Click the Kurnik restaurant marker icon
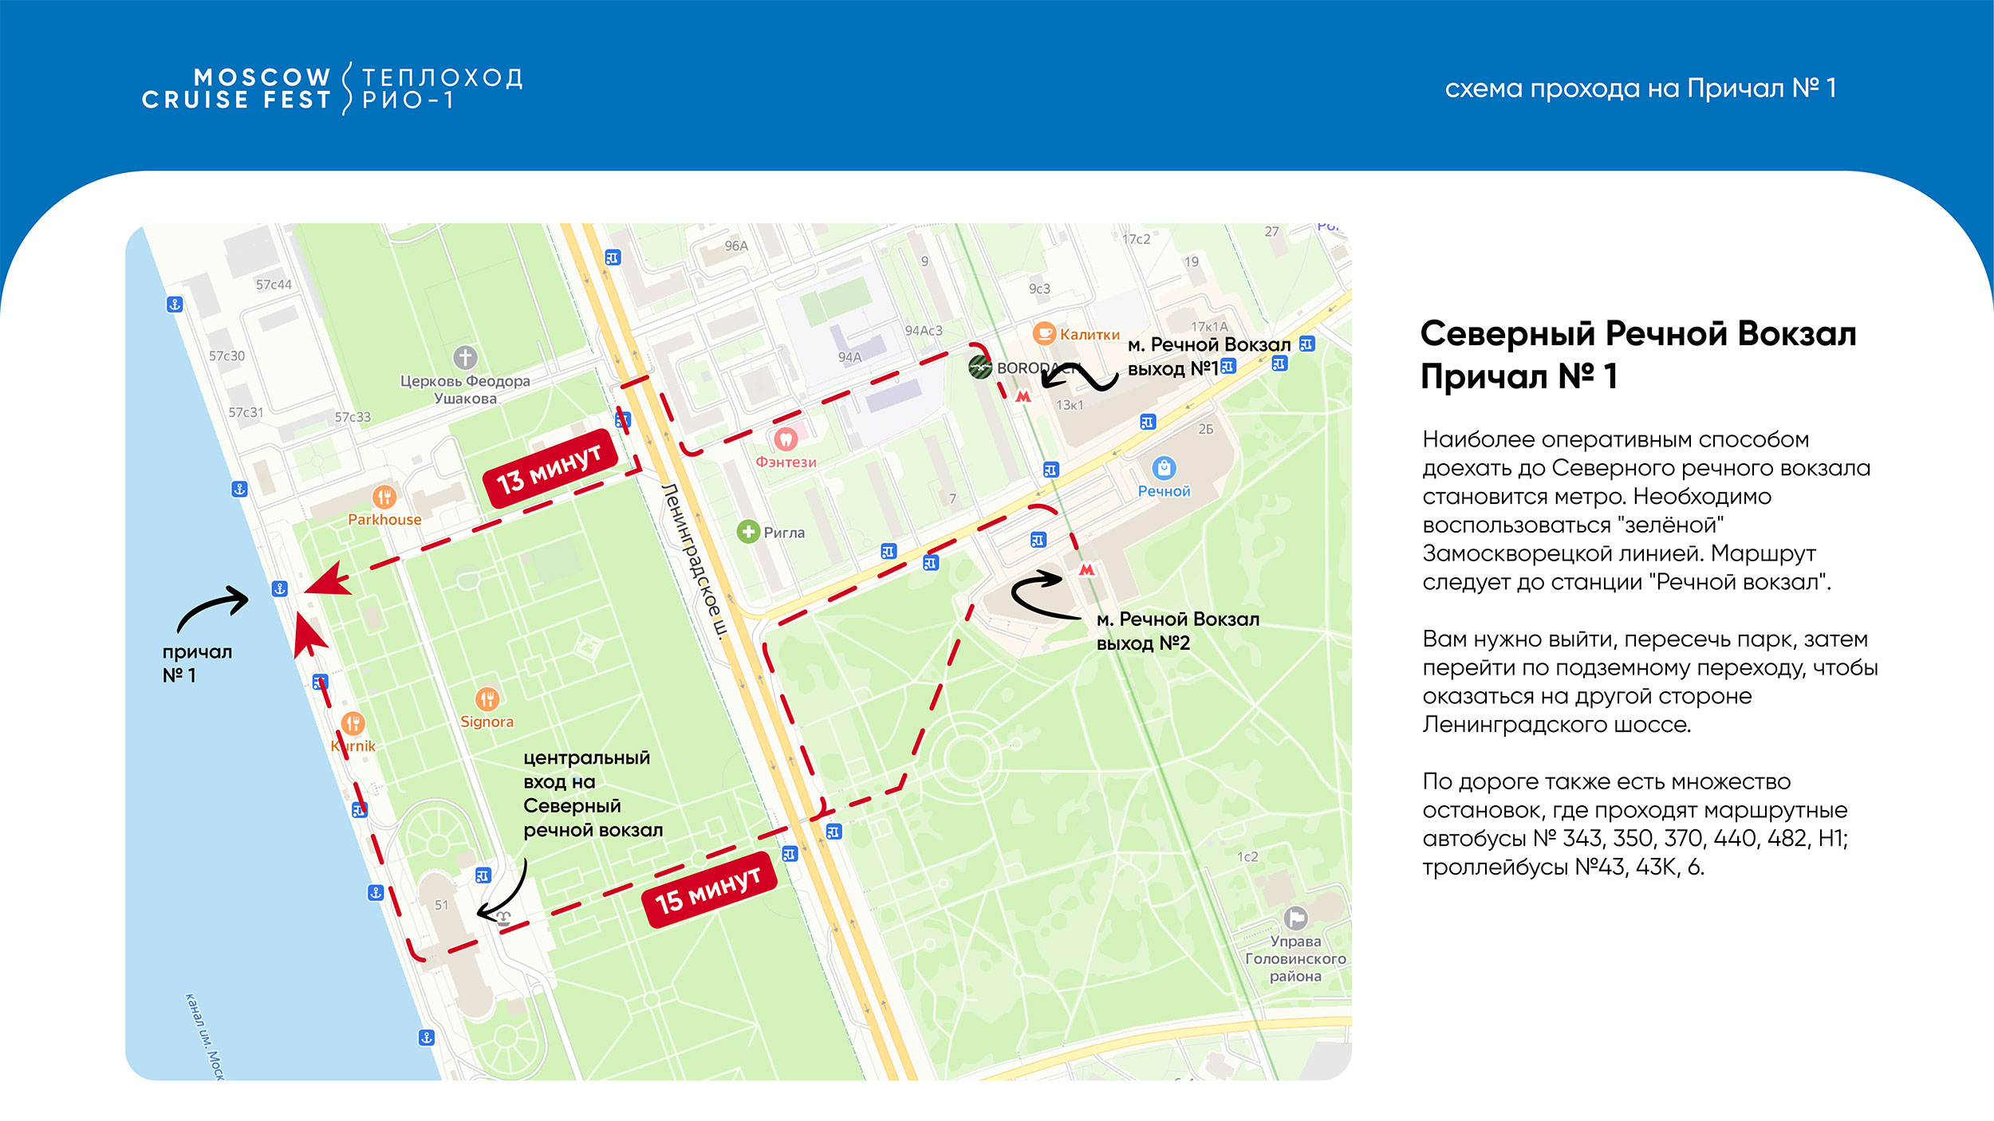Viewport: 1994px width, 1121px height. (353, 723)
